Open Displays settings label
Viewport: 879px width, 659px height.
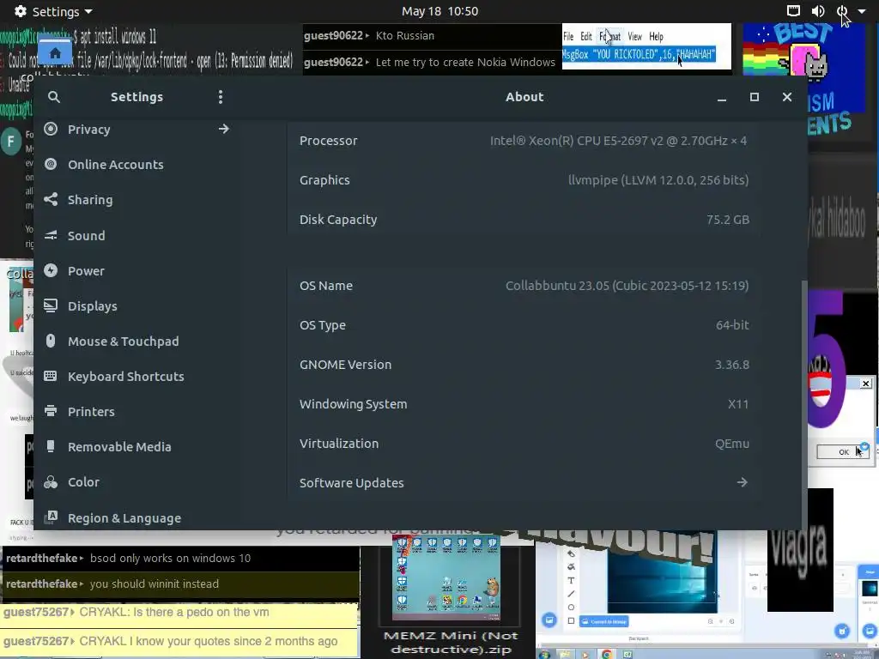click(93, 306)
